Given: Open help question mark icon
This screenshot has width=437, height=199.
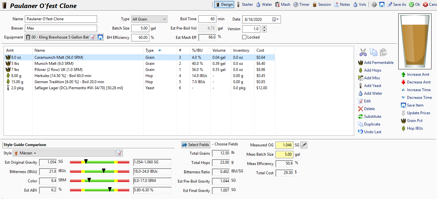Looking at the screenshot, I should click(374, 4).
